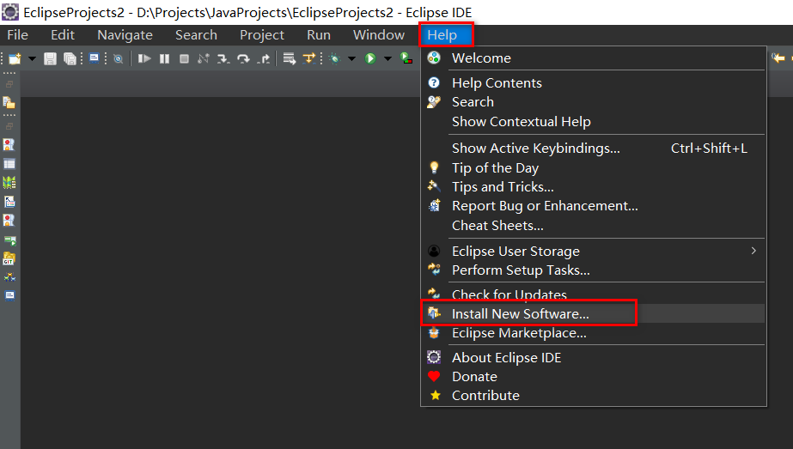
Task: Open the Project menu
Action: tap(262, 35)
